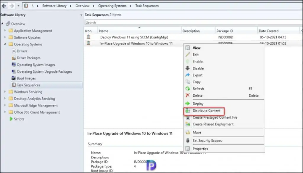Click the Back navigation arrow
The height and width of the screenshot is (173, 303).
click(4, 6)
